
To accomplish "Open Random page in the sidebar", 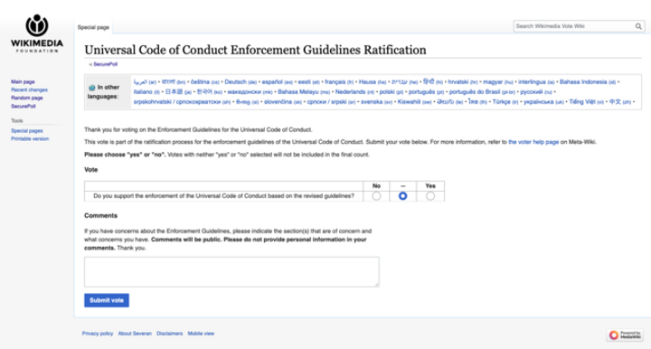I will (x=27, y=98).
